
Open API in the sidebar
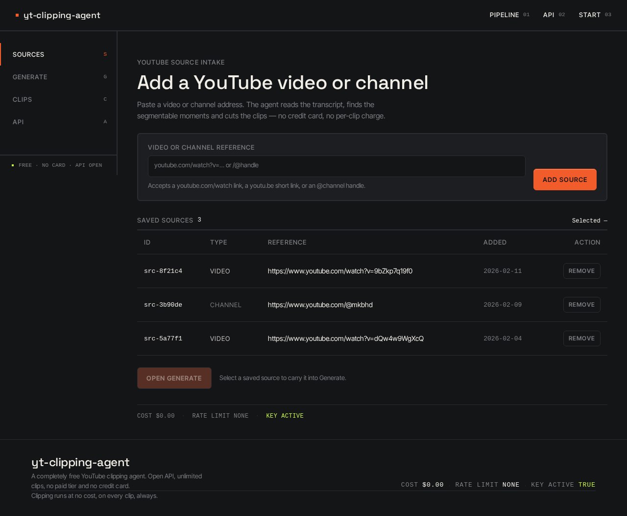point(59,122)
